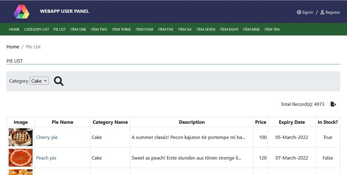Image resolution: width=347 pixels, height=175 pixels.
Task: Click the magnifying glass search icon
Action: coord(59,81)
